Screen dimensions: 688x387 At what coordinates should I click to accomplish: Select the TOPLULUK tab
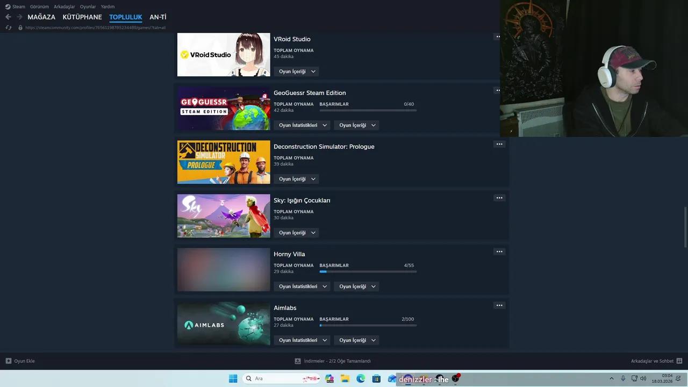pos(126,17)
